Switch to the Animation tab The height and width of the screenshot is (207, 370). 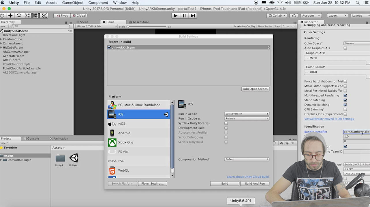click(59, 138)
